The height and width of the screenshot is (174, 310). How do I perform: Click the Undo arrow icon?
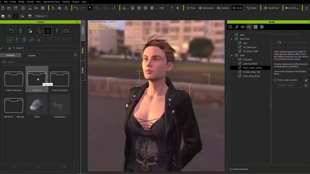[x=76, y=8]
